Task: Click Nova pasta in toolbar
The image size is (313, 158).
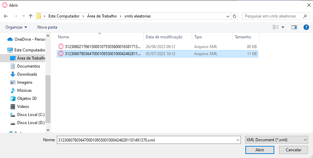Action: [47, 27]
